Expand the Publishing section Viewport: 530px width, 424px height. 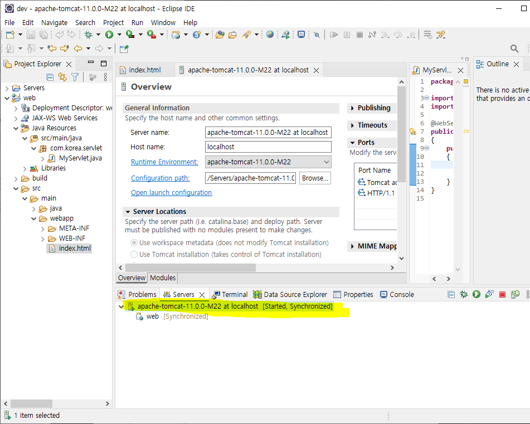pyautogui.click(x=352, y=108)
